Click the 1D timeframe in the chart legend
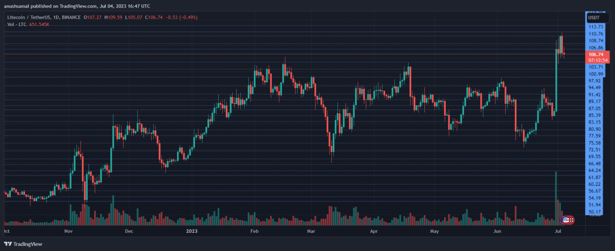This screenshot has width=615, height=251. pyautogui.click(x=54, y=17)
